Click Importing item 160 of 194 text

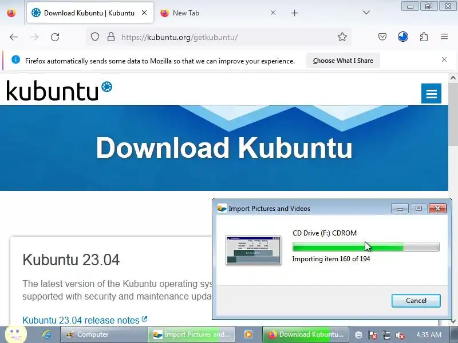tap(331, 259)
